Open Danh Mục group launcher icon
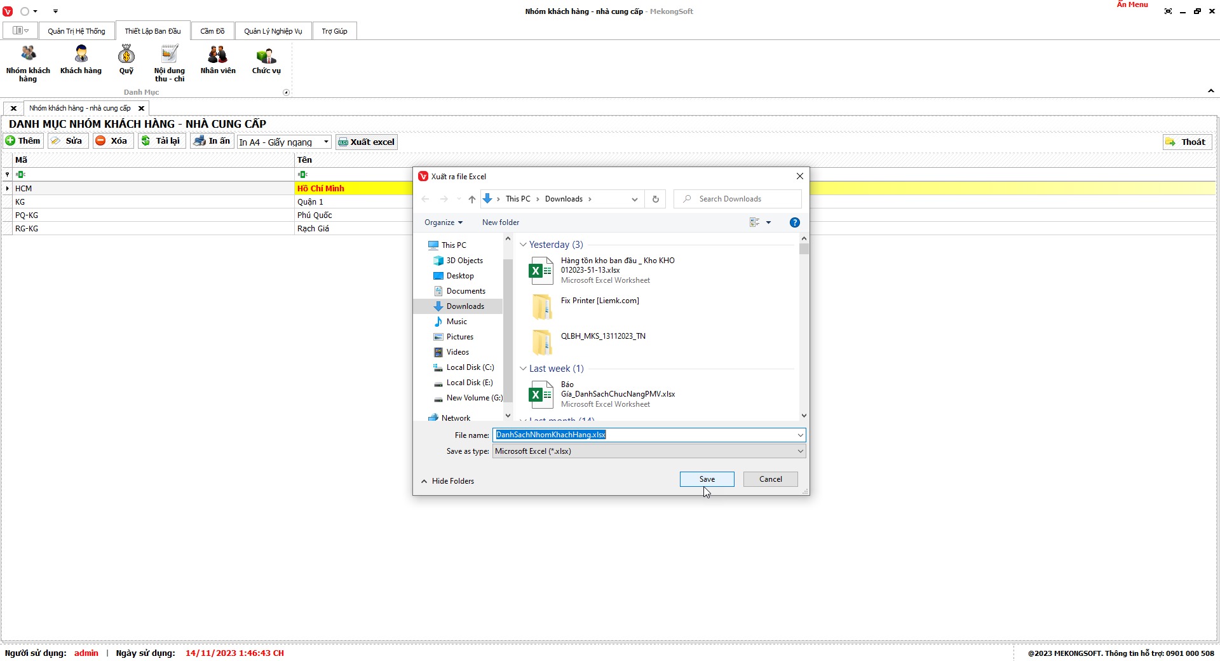Screen dimensions: 1220x661 (286, 93)
